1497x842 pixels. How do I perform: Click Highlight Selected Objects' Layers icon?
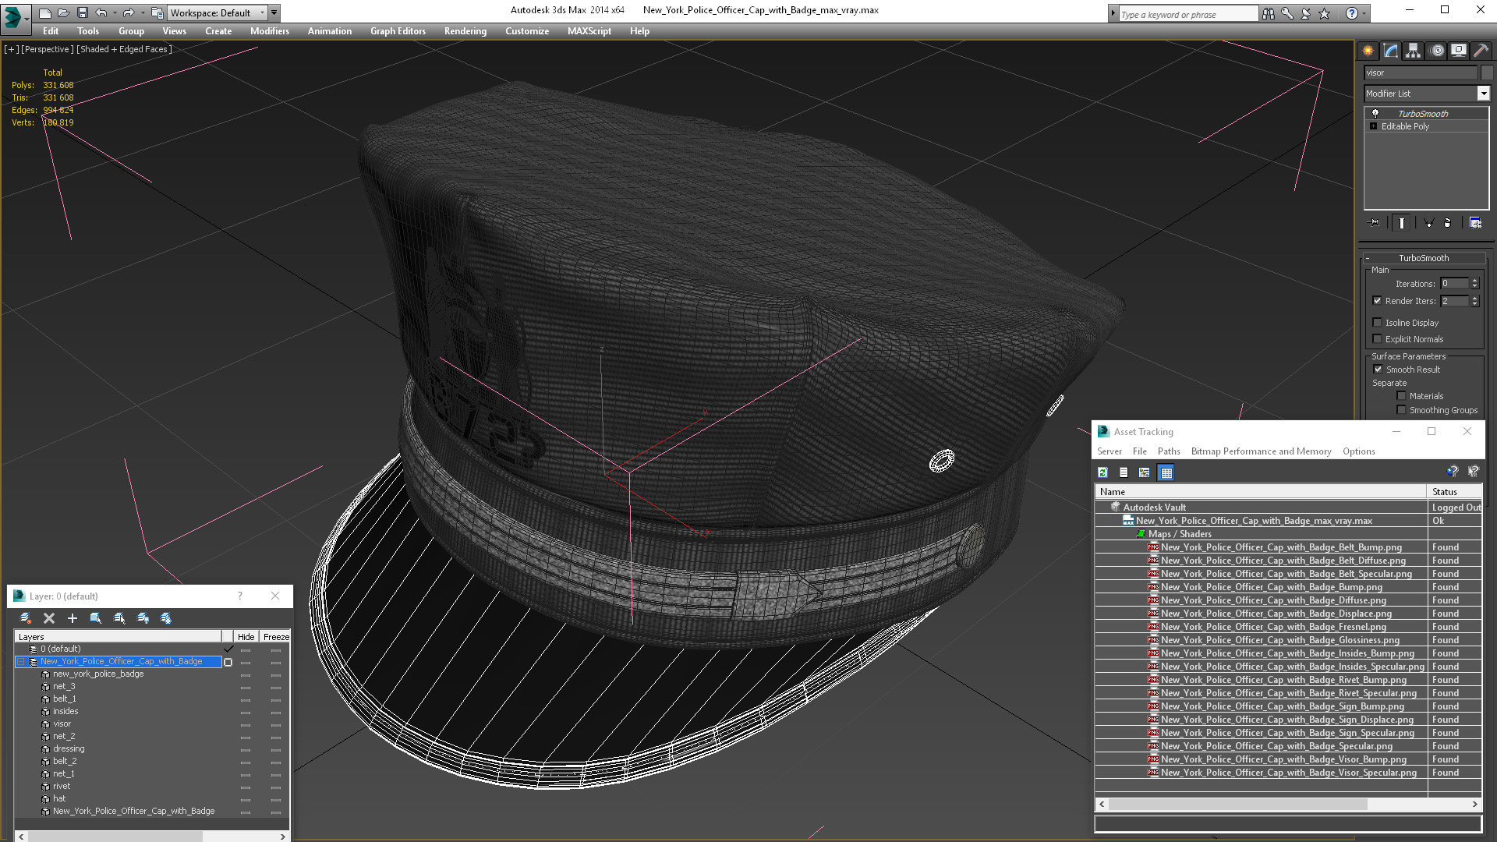click(119, 618)
